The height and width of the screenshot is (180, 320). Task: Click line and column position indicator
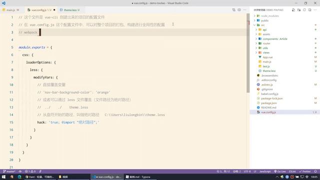click(x=223, y=171)
